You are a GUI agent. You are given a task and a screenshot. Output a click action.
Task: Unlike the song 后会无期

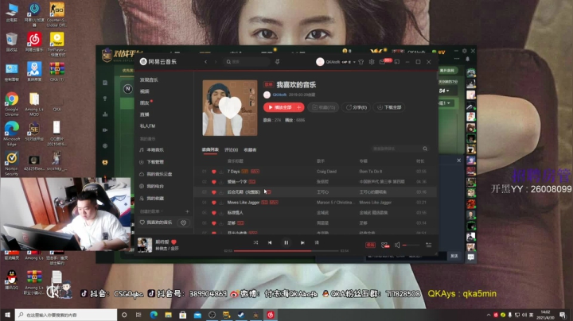point(214,192)
